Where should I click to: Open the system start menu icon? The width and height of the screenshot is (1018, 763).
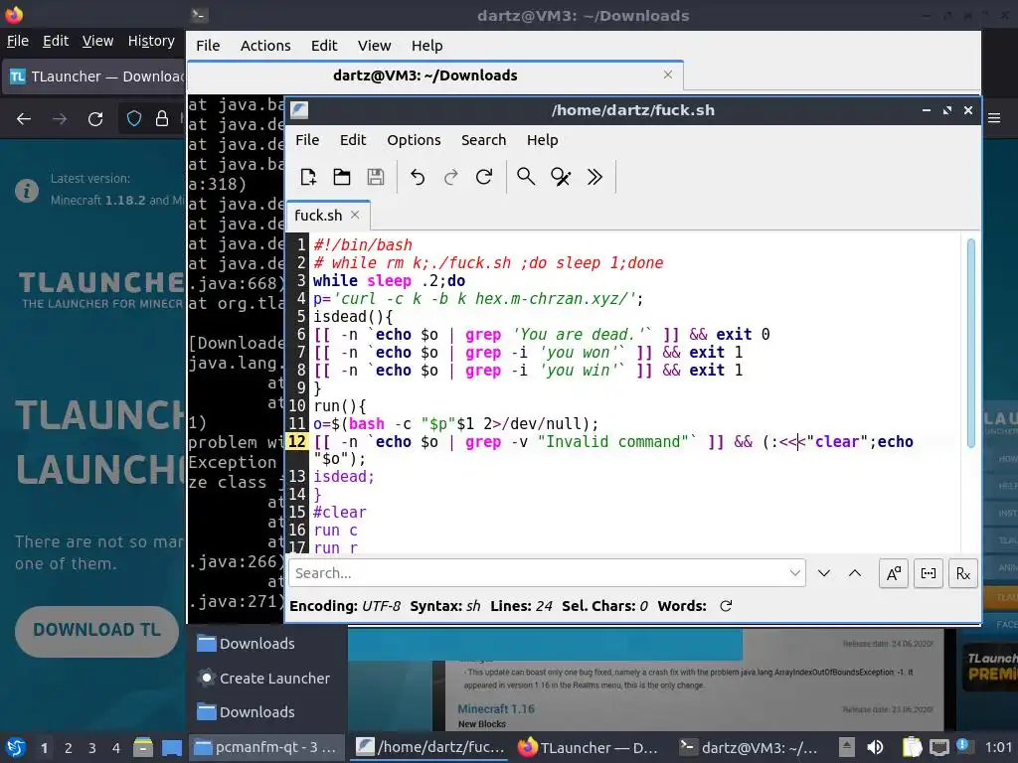click(x=16, y=747)
